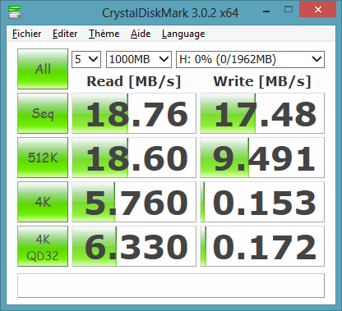Open the Language menu
The image size is (342, 311).
click(x=183, y=34)
